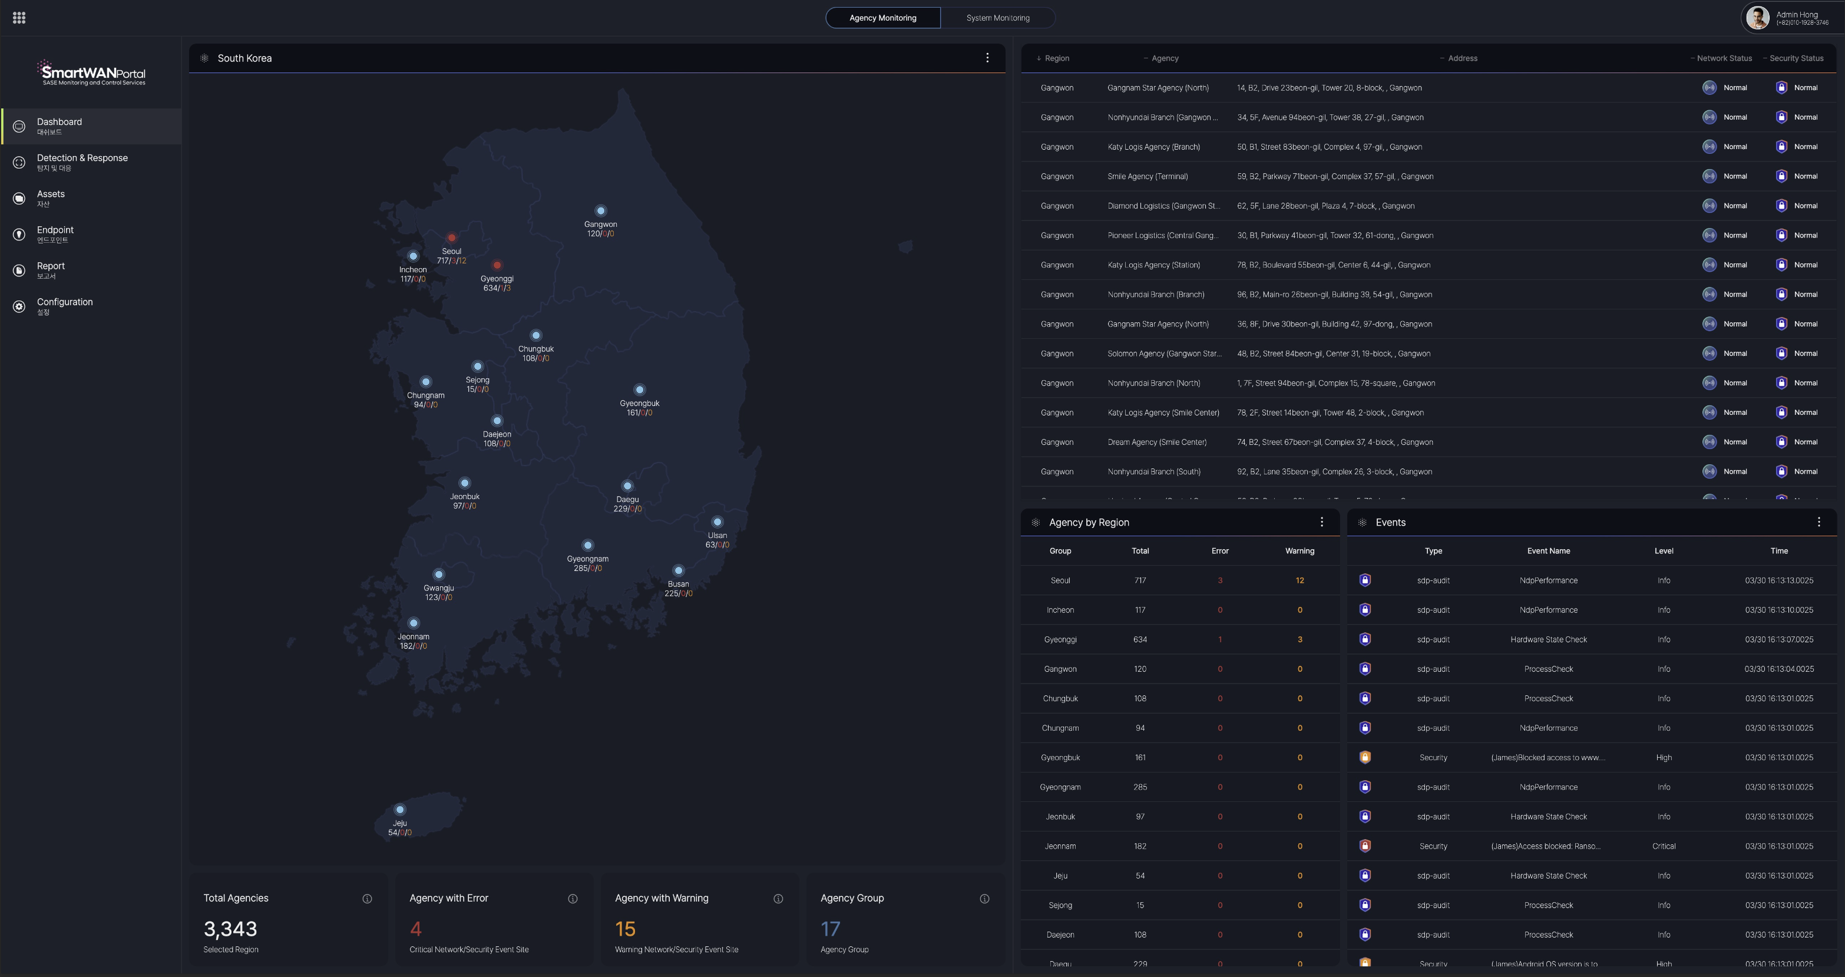Select the Agency Monitoring tab
The width and height of the screenshot is (1845, 977).
pyautogui.click(x=882, y=18)
